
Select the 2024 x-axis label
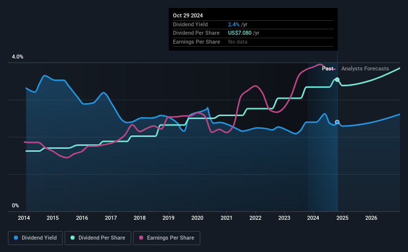click(313, 218)
